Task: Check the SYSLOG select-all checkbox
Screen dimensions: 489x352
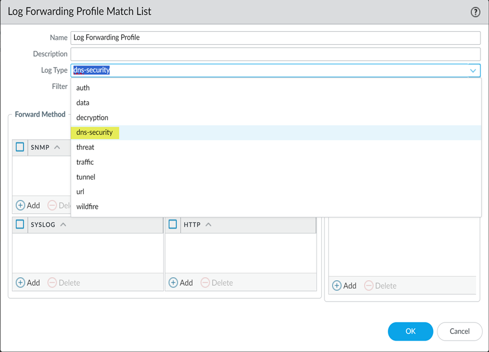Action: (20, 224)
